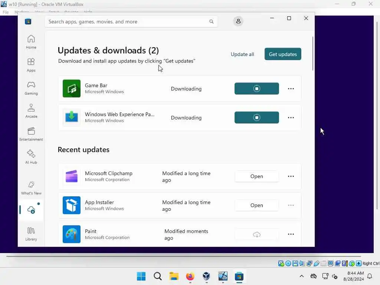Open the Windows Start menu
The height and width of the screenshot is (285, 380).
[141, 276]
